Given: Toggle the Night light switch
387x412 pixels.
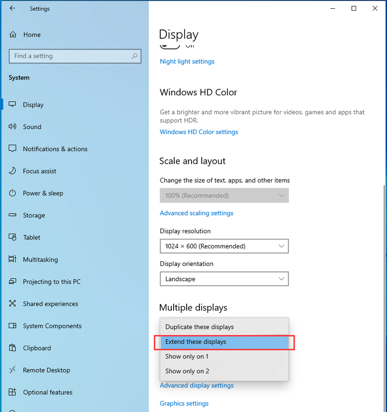Looking at the screenshot, I should 170,46.
